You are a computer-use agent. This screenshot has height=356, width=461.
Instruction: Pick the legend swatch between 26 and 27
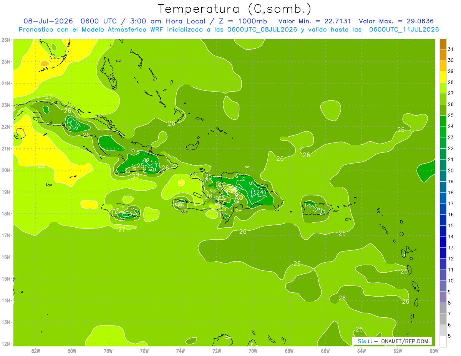(x=443, y=99)
